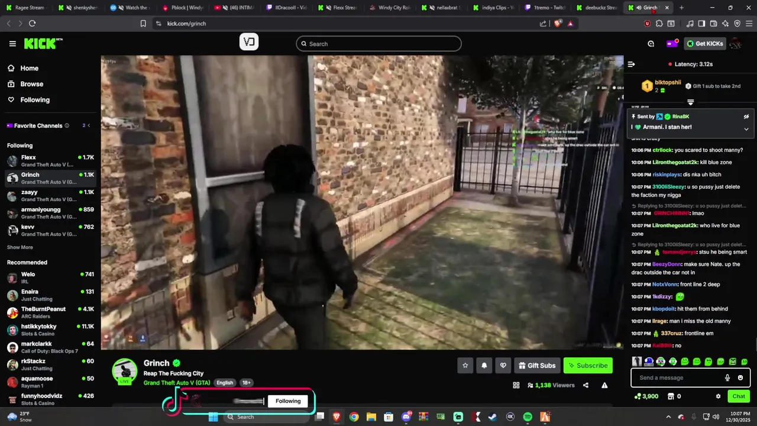Viewport: 757px width, 426px height.
Task: Click the first emote in quick emote row
Action: 637,362
